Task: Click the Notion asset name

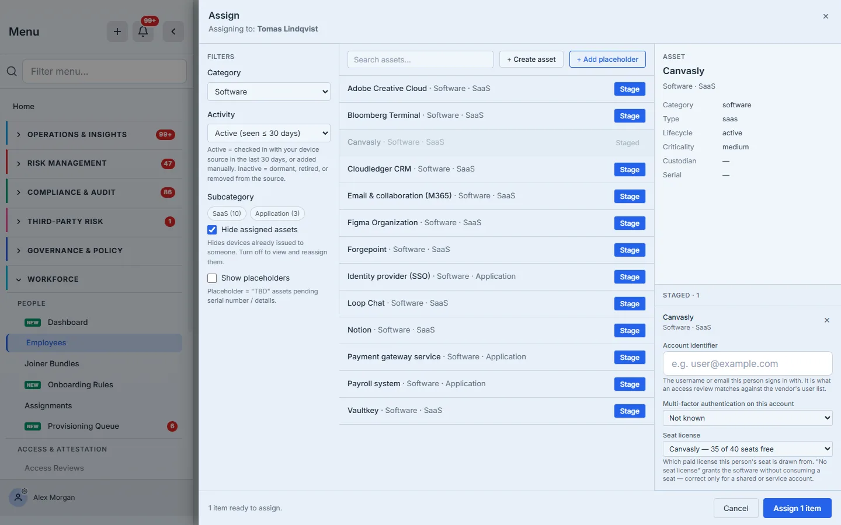Action: coord(359,330)
